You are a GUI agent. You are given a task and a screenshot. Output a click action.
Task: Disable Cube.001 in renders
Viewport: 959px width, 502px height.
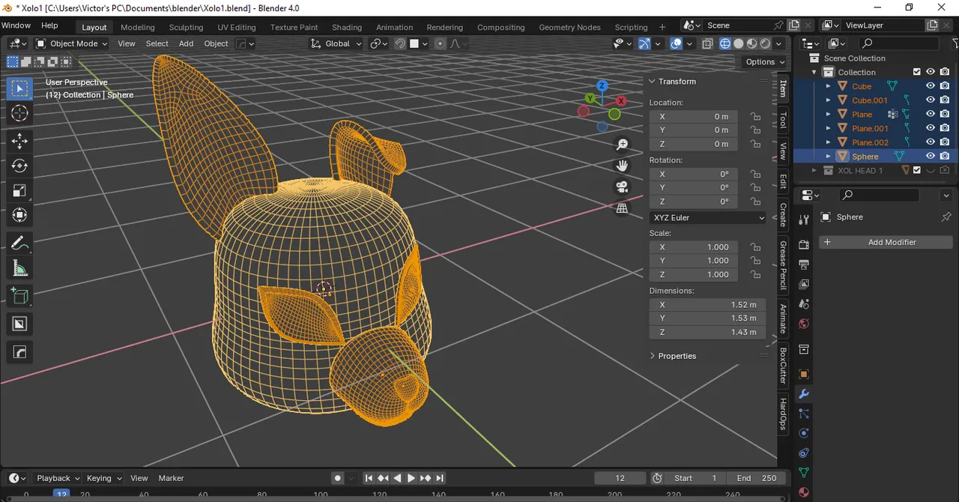[x=945, y=100]
